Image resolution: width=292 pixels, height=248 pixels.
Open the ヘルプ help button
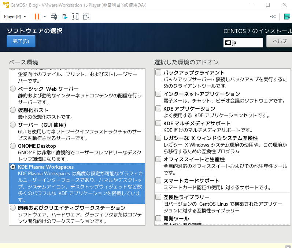(x=279, y=41)
